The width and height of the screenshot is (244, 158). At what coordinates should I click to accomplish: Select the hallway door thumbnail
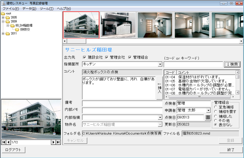pos(155,25)
